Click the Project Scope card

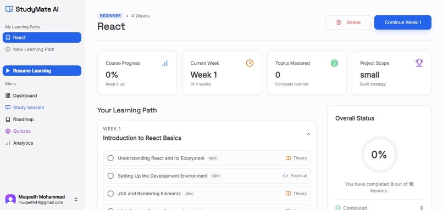click(391, 73)
